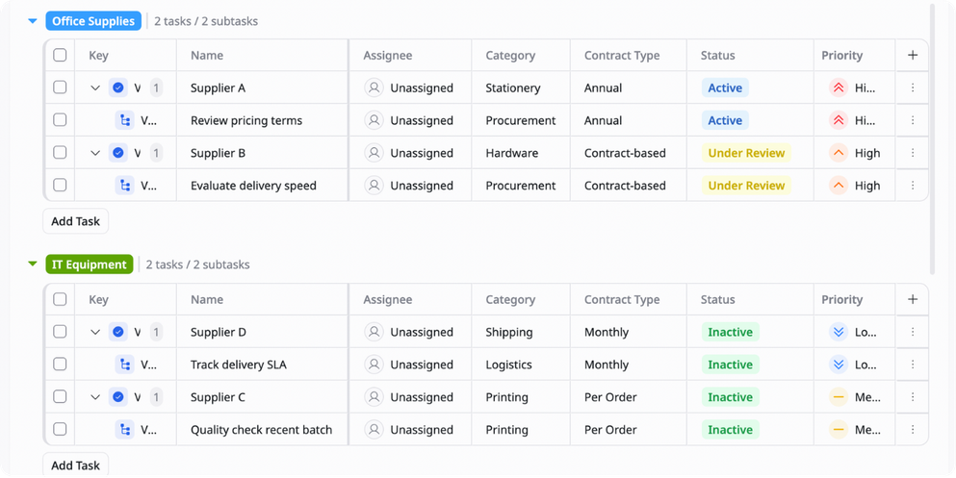956x478 pixels.
Task: Add a column to Office Supplies table
Action: [913, 55]
